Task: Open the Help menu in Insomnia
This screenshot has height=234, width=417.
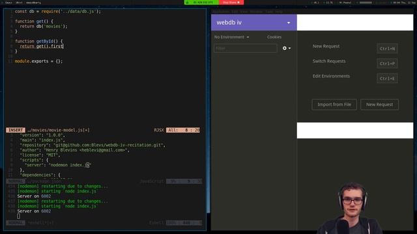Action: coord(279,12)
